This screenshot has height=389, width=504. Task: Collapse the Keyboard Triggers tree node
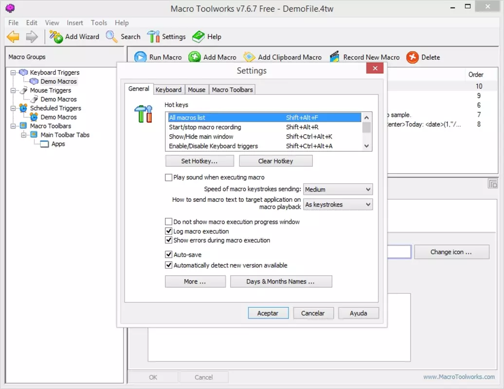click(13, 72)
